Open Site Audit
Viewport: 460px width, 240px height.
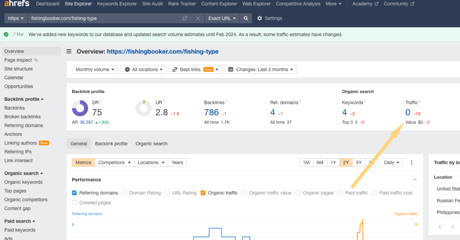153,4
